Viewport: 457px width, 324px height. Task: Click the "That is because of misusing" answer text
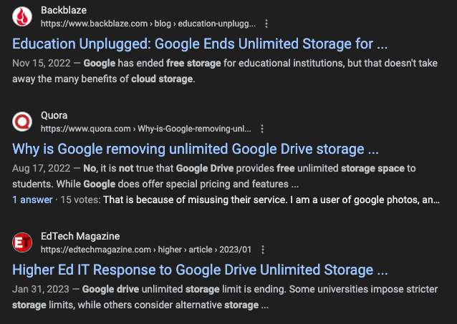[x=271, y=200]
